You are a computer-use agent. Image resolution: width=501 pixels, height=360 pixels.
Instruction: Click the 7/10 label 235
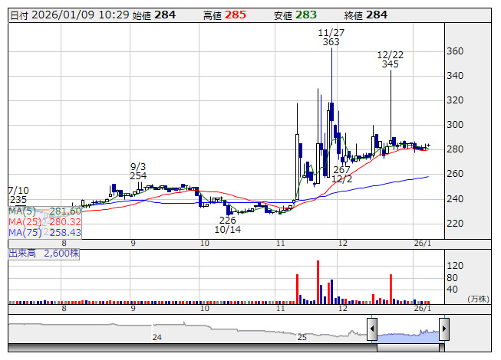coord(18,199)
